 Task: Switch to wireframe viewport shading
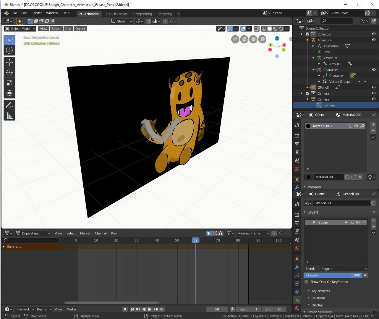point(264,29)
